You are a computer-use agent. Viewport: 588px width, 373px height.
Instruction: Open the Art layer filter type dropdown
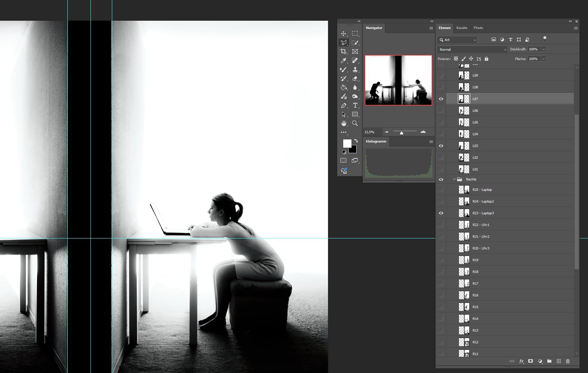[x=457, y=40]
